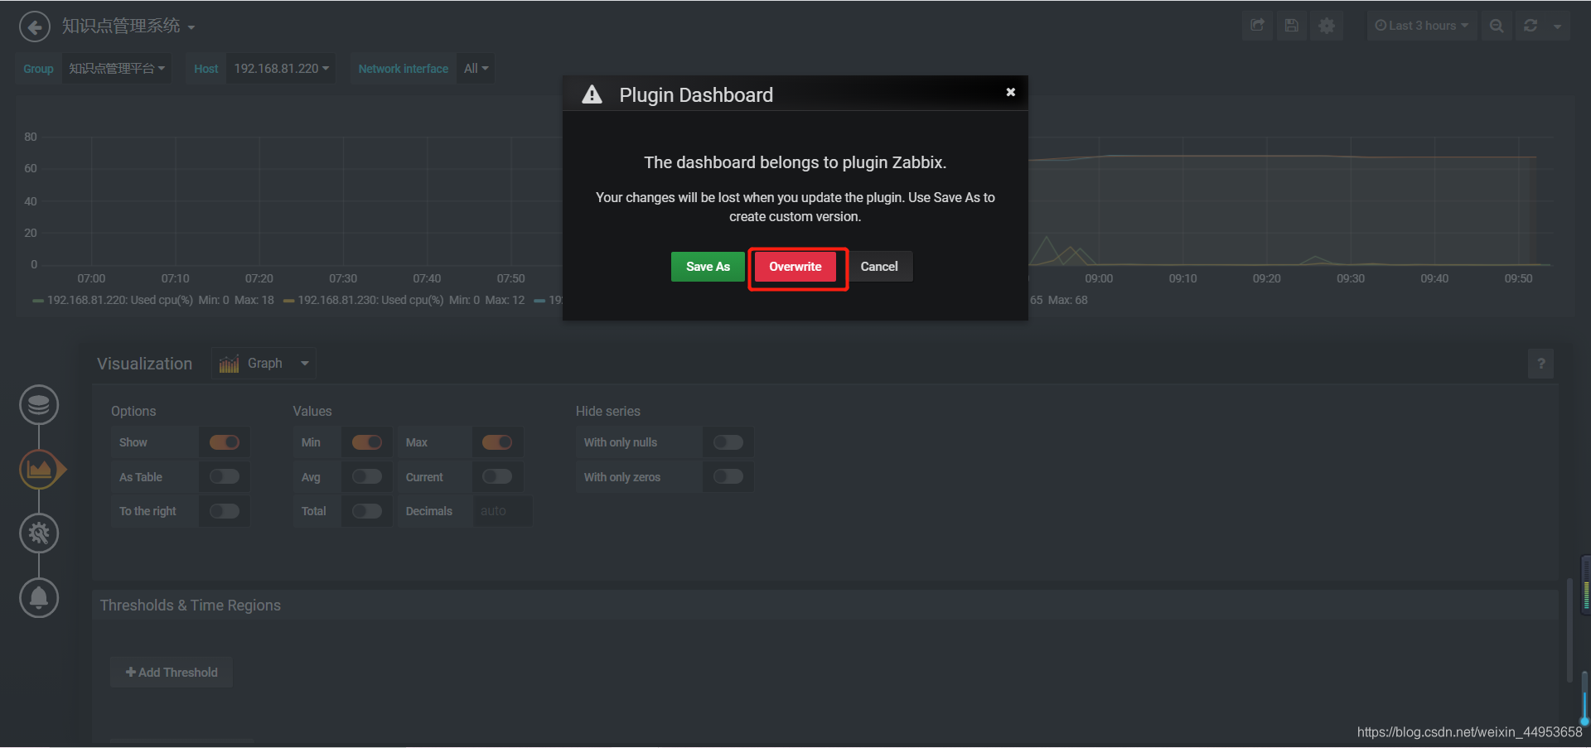The width and height of the screenshot is (1591, 748).
Task: Open the General gear icon in sidebar
Action: coord(39,533)
